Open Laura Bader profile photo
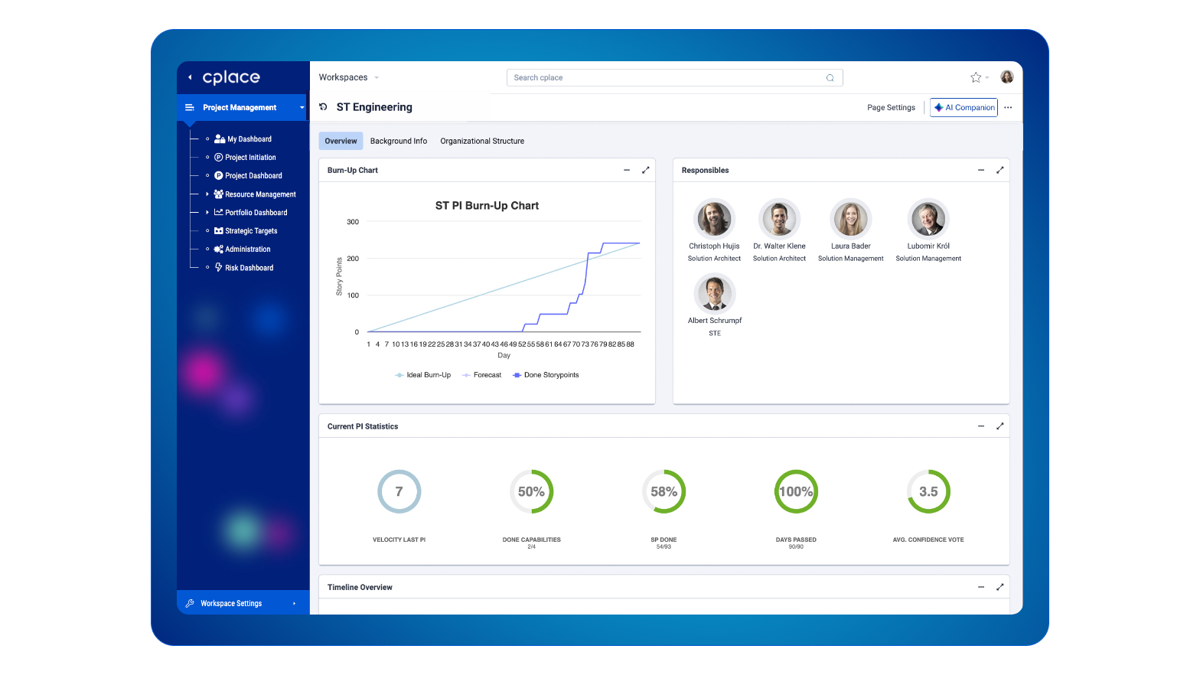The image size is (1200, 675). point(850,219)
